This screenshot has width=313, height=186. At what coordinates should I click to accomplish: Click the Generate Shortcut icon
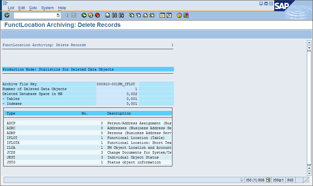(x=169, y=15)
